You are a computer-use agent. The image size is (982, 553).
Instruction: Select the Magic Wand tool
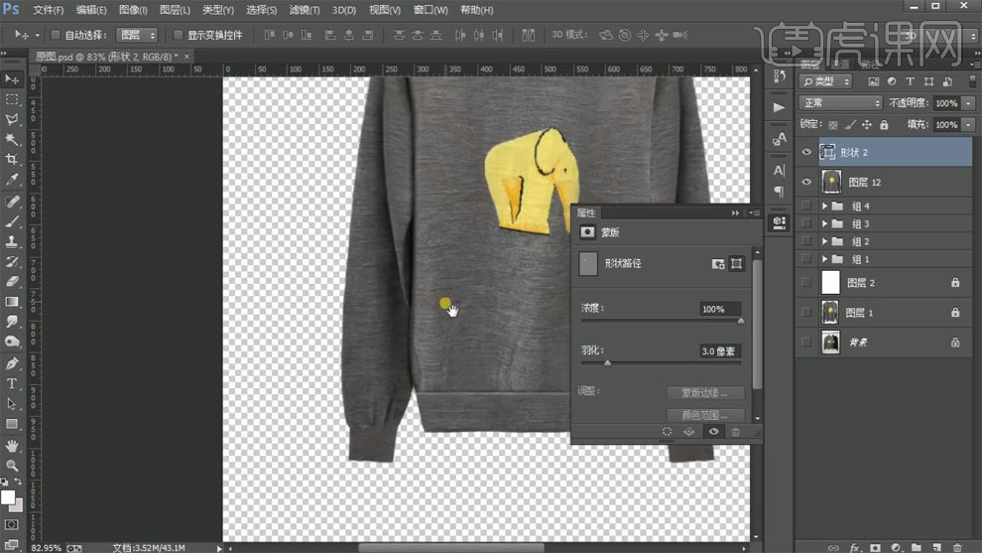11,139
